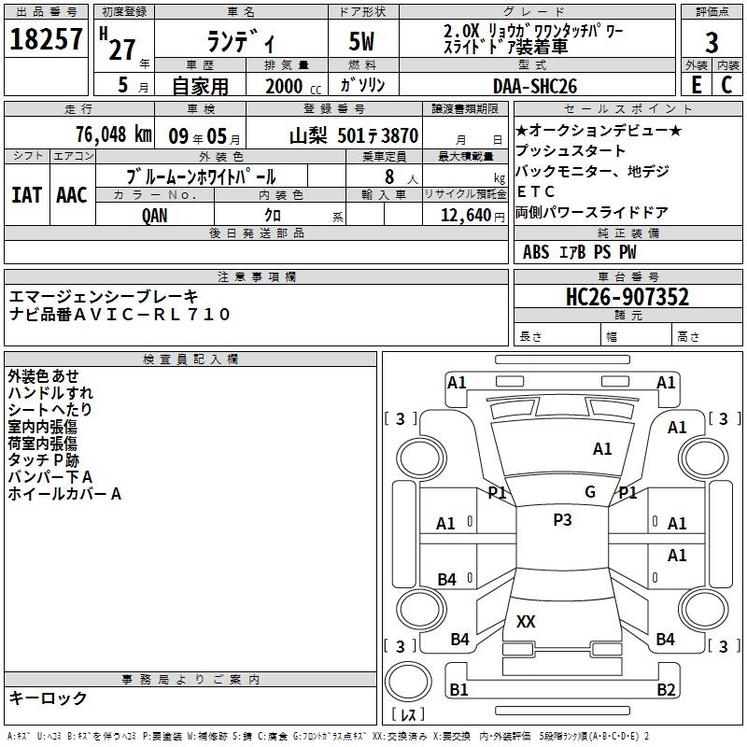Select the 検査員記入欄 header
This screenshot has width=747, height=747.
[190, 359]
